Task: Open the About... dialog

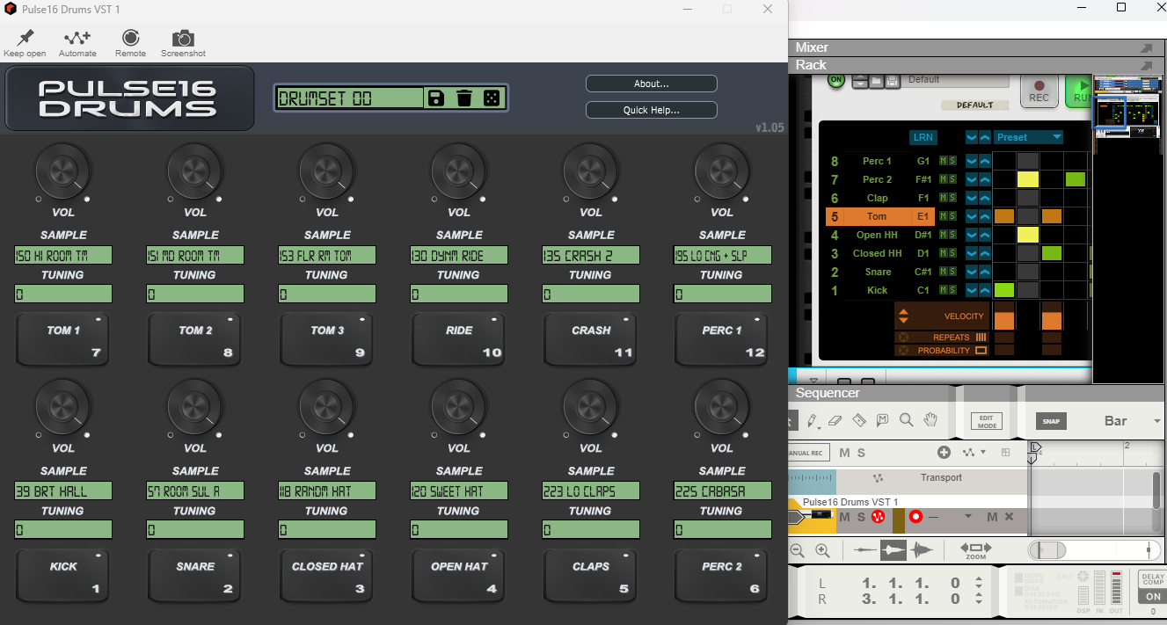Action: pyautogui.click(x=651, y=84)
